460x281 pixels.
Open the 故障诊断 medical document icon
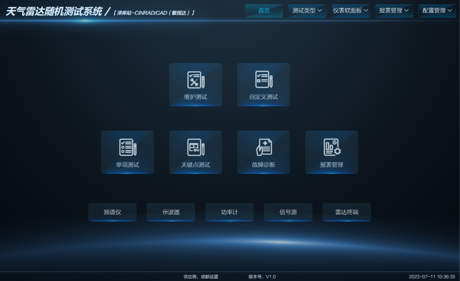[x=264, y=147]
